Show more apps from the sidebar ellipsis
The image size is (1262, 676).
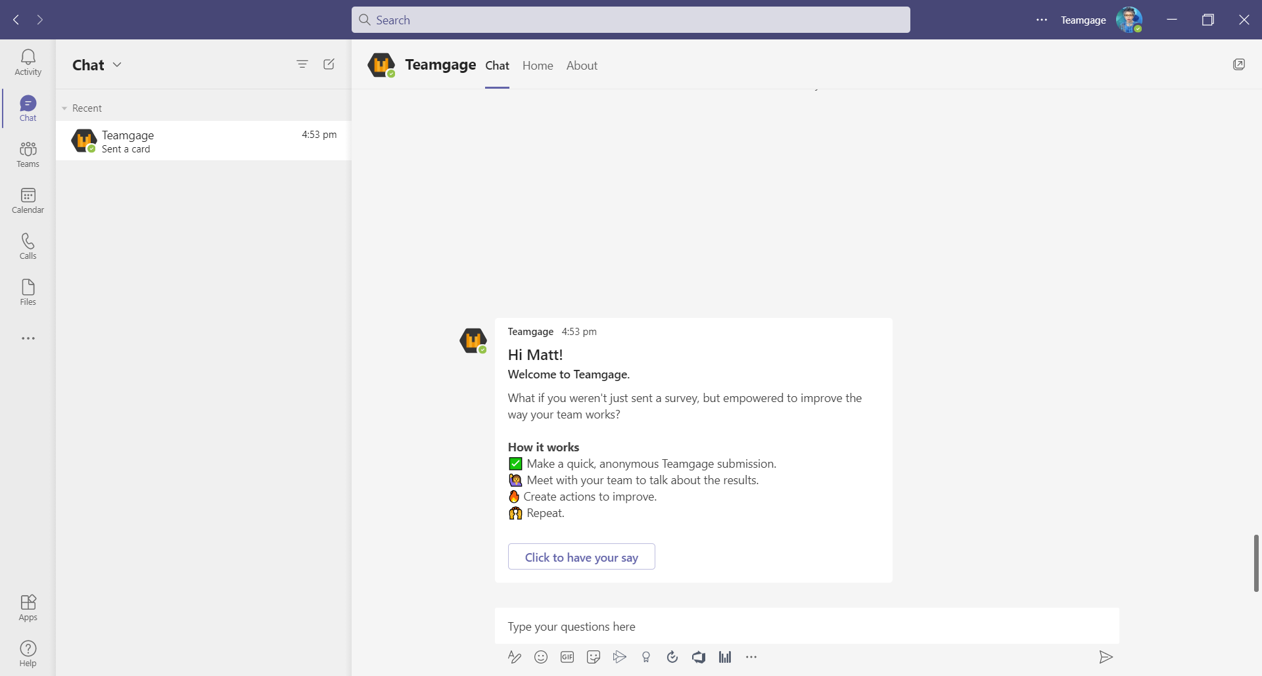[28, 338]
